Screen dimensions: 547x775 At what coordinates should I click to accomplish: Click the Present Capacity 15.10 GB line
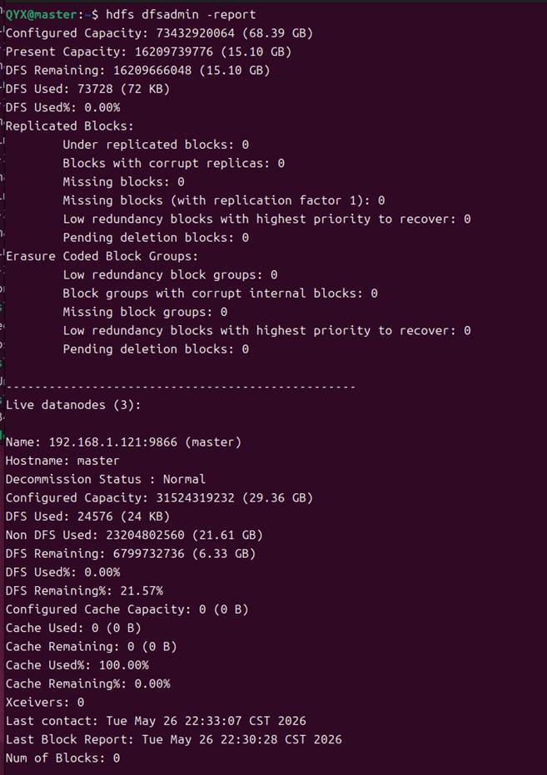tap(148, 52)
